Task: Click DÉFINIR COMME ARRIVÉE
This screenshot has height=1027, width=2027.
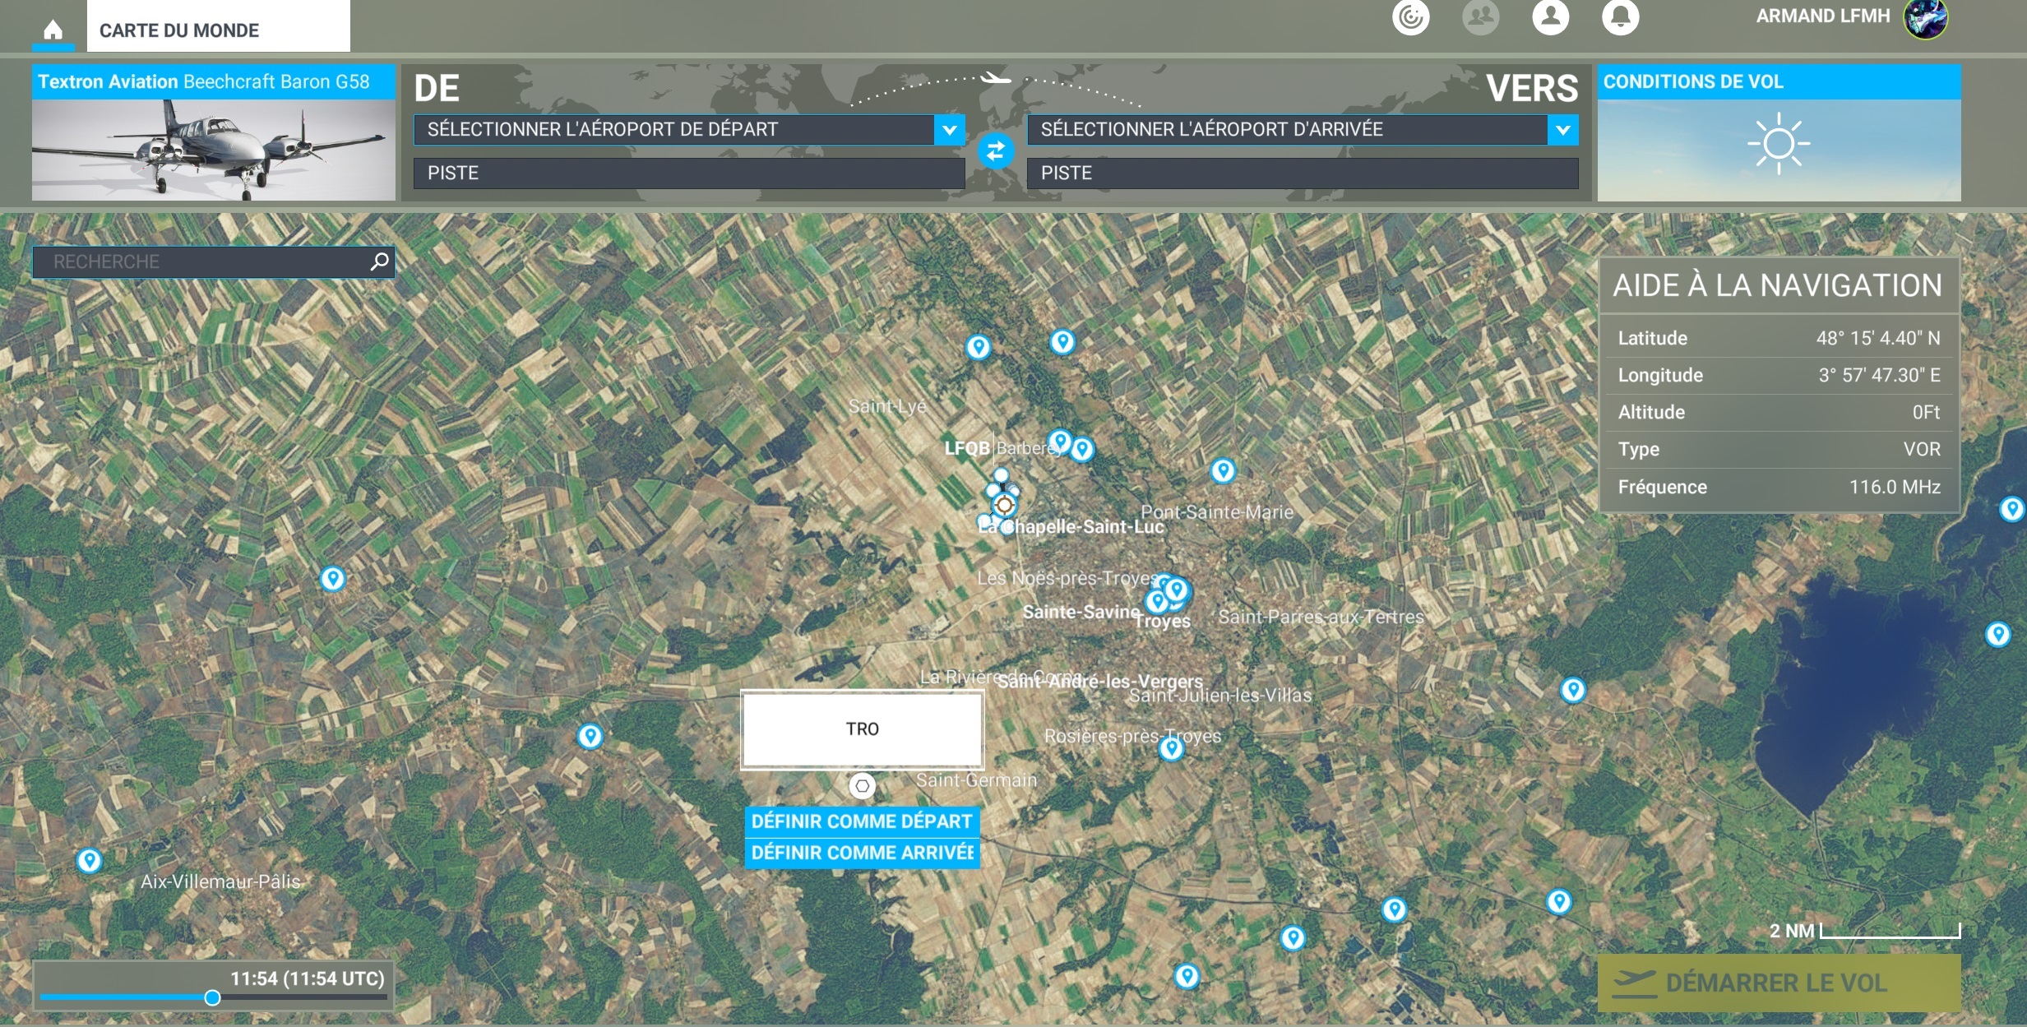Action: 861,853
